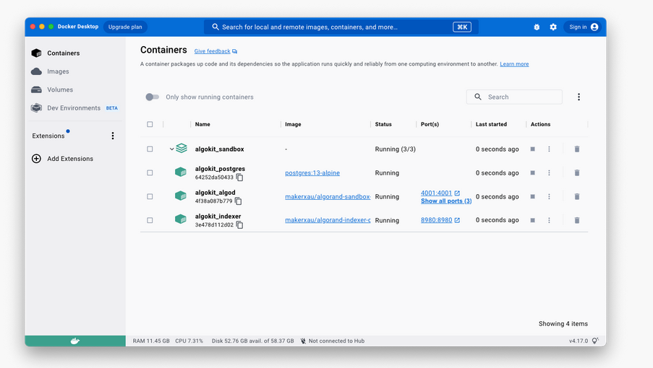Sort by Last started column header
The image size is (653, 368).
(x=491, y=124)
